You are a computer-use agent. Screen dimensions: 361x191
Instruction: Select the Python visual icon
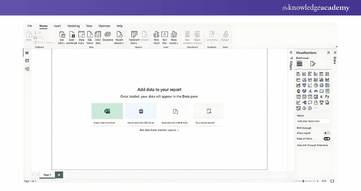tap(327, 96)
